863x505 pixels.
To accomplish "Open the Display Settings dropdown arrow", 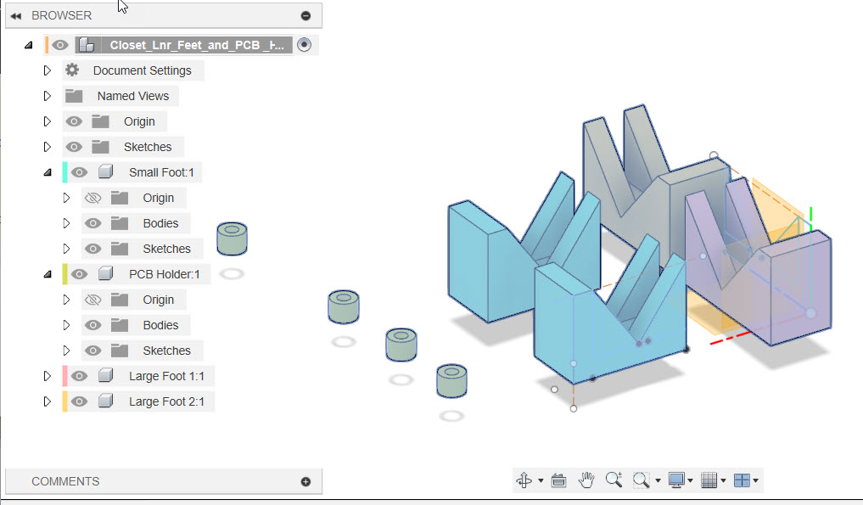I will click(688, 480).
